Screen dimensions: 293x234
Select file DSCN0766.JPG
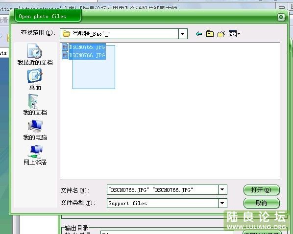pyautogui.click(x=87, y=55)
